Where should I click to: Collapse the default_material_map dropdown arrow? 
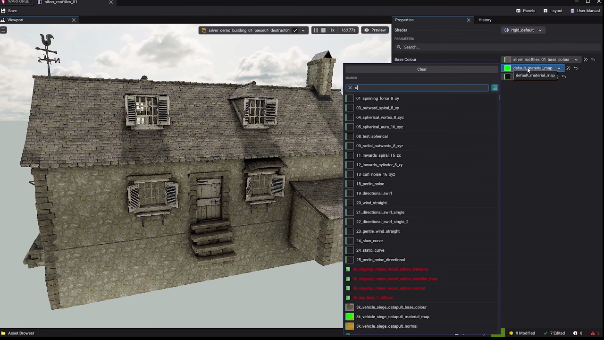559,68
